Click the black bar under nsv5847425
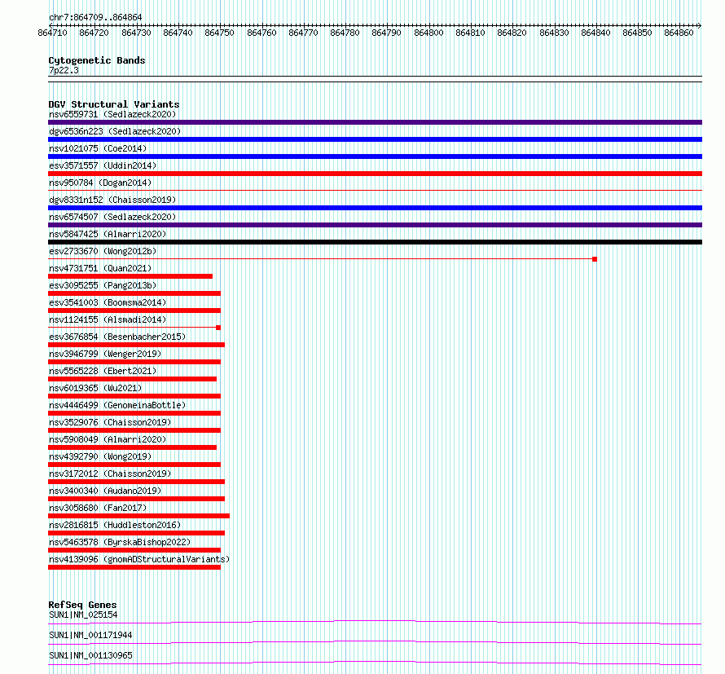Screen dimensions: 725x674 coord(375,242)
